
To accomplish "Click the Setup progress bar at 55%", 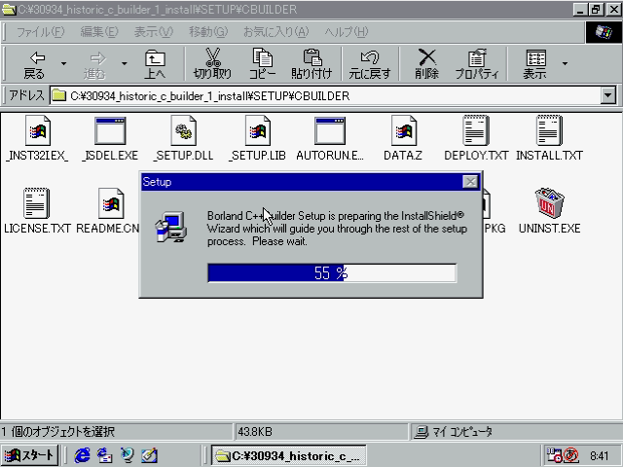I will click(332, 272).
